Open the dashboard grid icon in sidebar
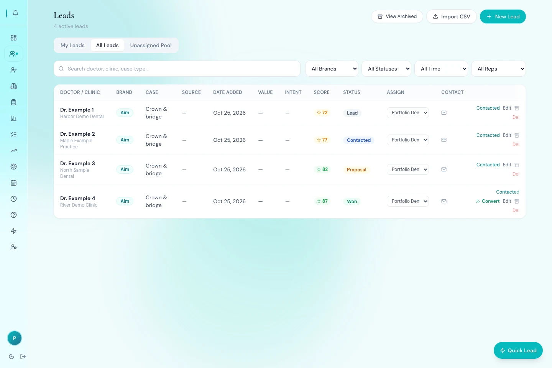Screen dimensions: 552x368 (x=13, y=38)
